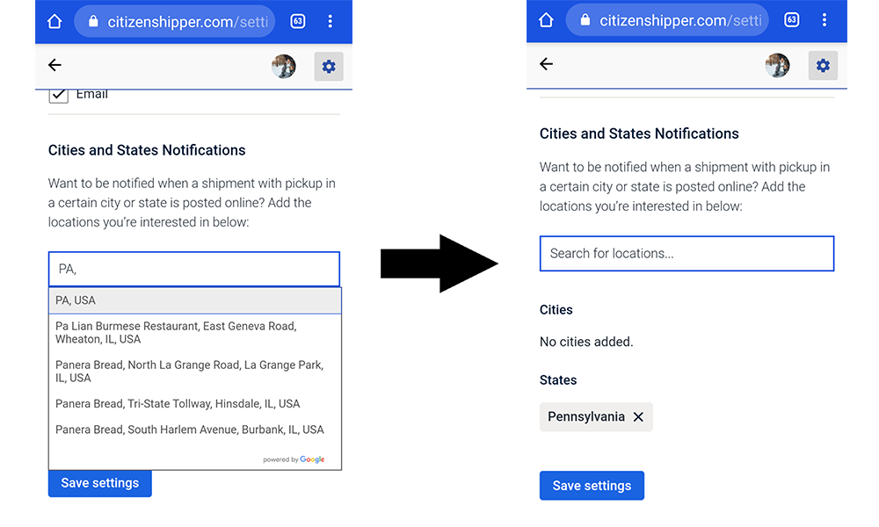
Task: Select the PA, USA suggestion
Action: pyautogui.click(x=195, y=300)
